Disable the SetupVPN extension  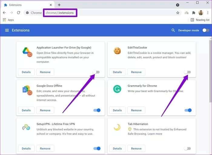(x=97, y=149)
